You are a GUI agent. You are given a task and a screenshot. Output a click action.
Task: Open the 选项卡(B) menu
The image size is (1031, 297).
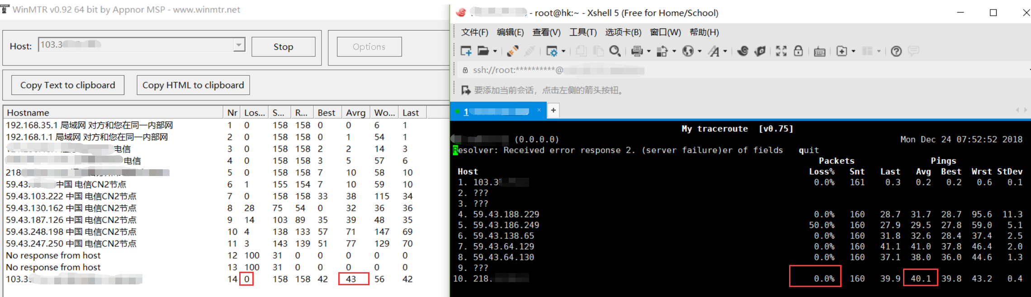(623, 32)
